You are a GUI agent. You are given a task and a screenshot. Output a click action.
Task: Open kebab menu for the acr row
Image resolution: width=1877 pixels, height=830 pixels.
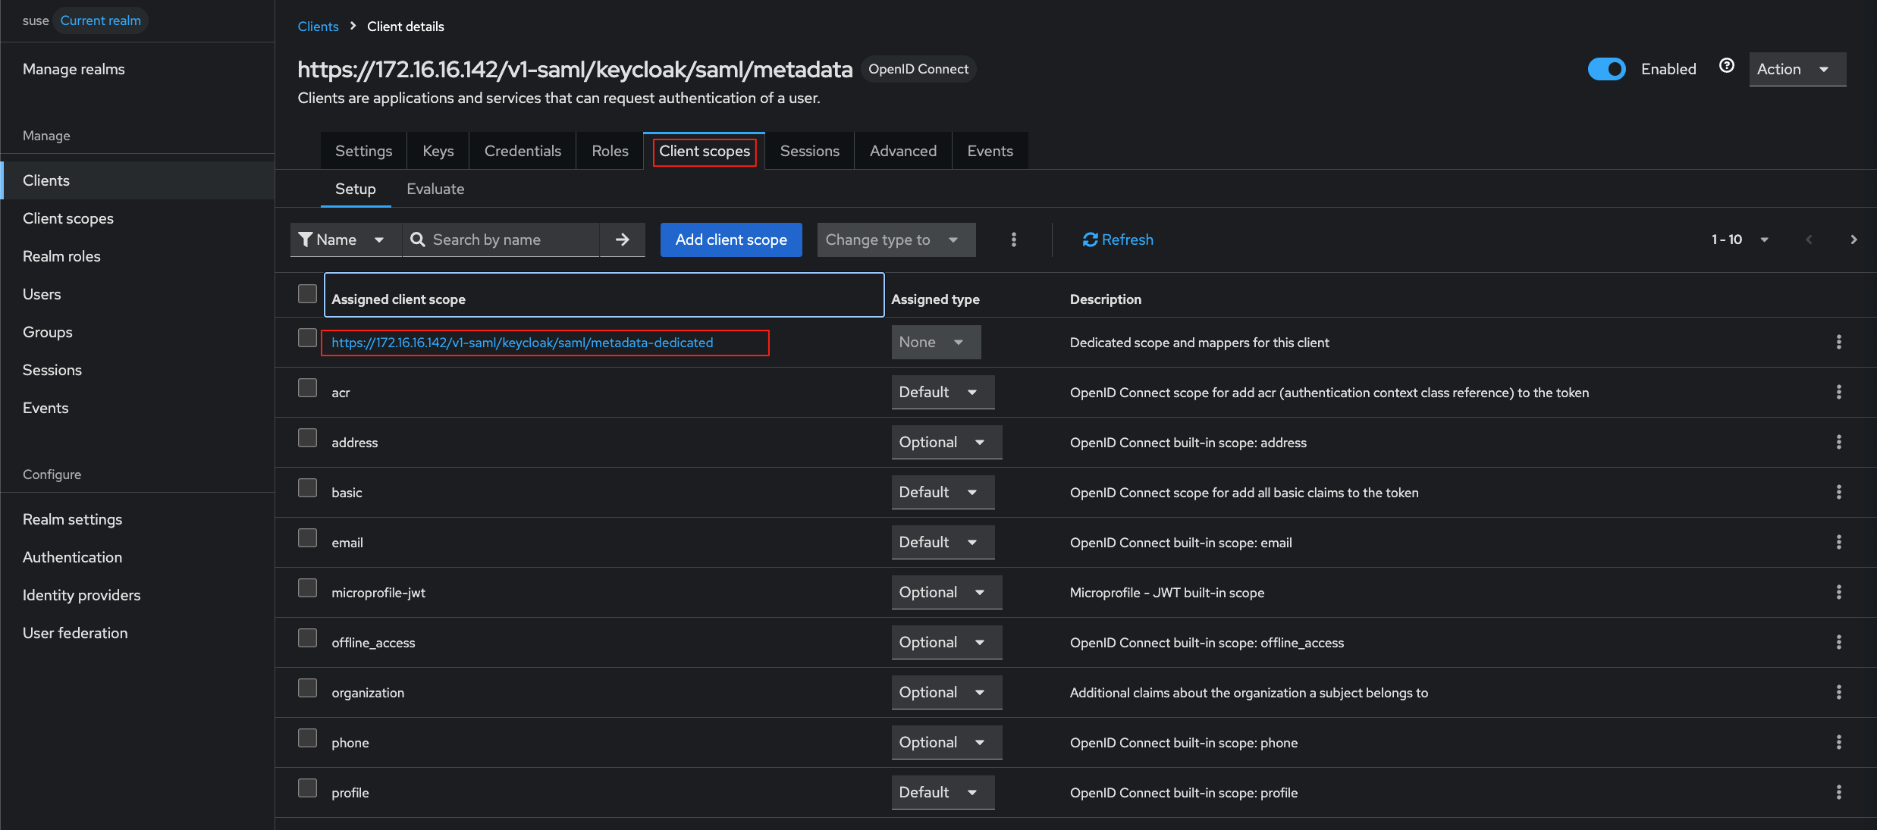[1838, 392]
